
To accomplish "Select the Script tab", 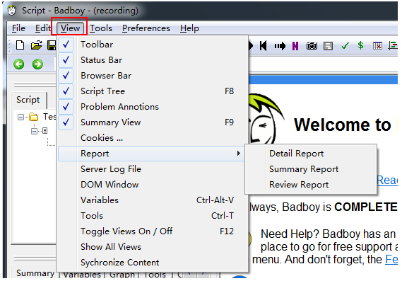I will click(28, 100).
